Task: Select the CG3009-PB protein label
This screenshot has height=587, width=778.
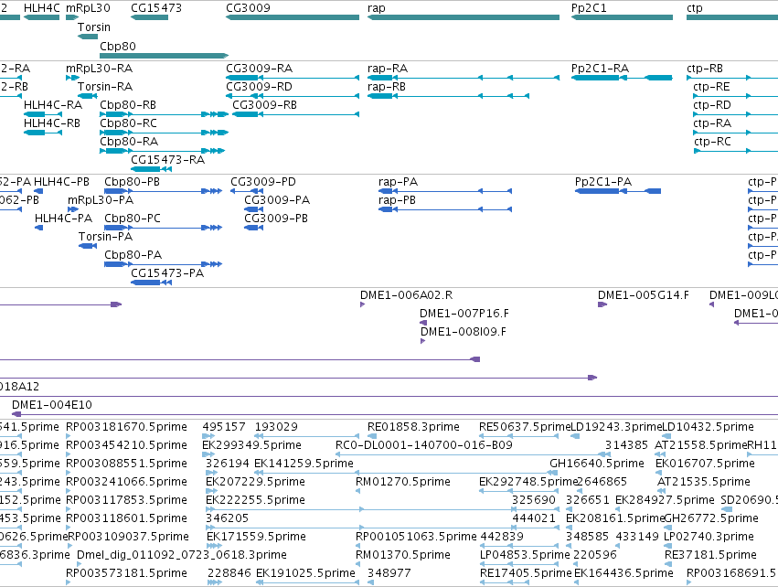Action: pos(276,219)
